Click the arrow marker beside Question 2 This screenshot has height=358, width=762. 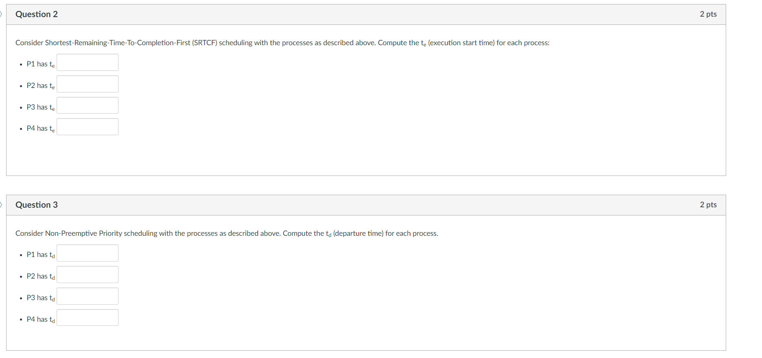click(x=1, y=14)
